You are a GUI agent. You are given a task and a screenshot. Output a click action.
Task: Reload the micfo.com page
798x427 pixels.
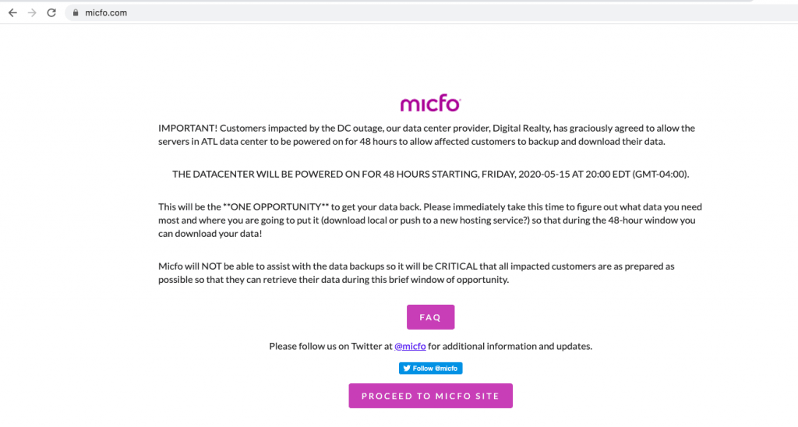coord(51,12)
